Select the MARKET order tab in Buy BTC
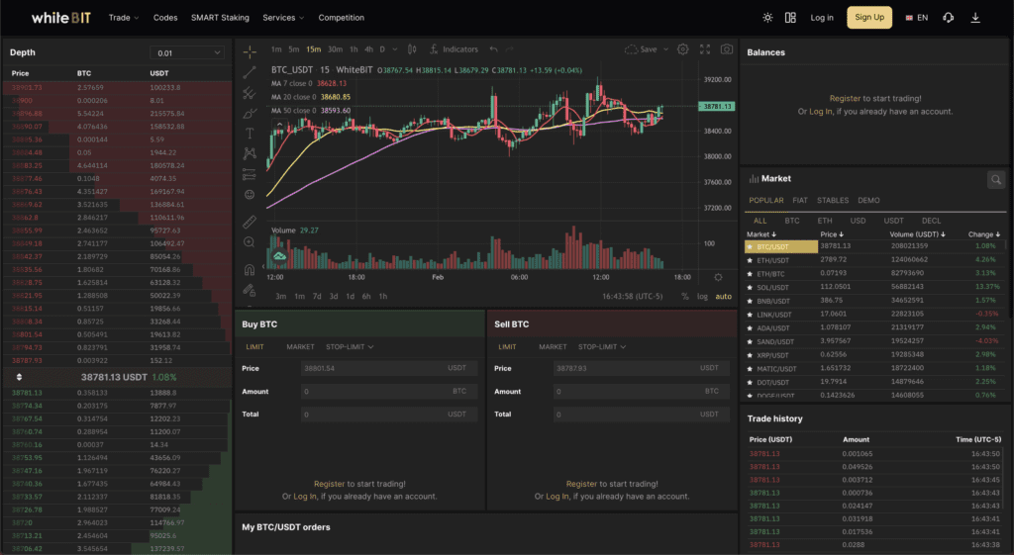The height and width of the screenshot is (555, 1014). (x=300, y=347)
